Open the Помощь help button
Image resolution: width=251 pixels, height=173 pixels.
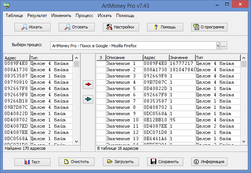[165, 27]
